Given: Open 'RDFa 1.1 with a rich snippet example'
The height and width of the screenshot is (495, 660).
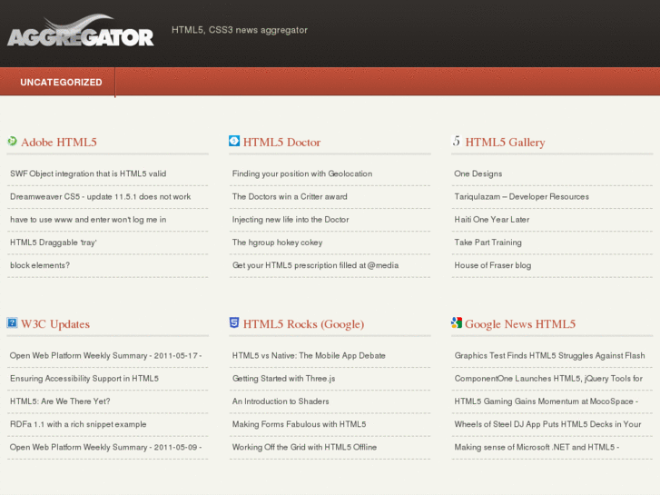Looking at the screenshot, I should [x=78, y=424].
